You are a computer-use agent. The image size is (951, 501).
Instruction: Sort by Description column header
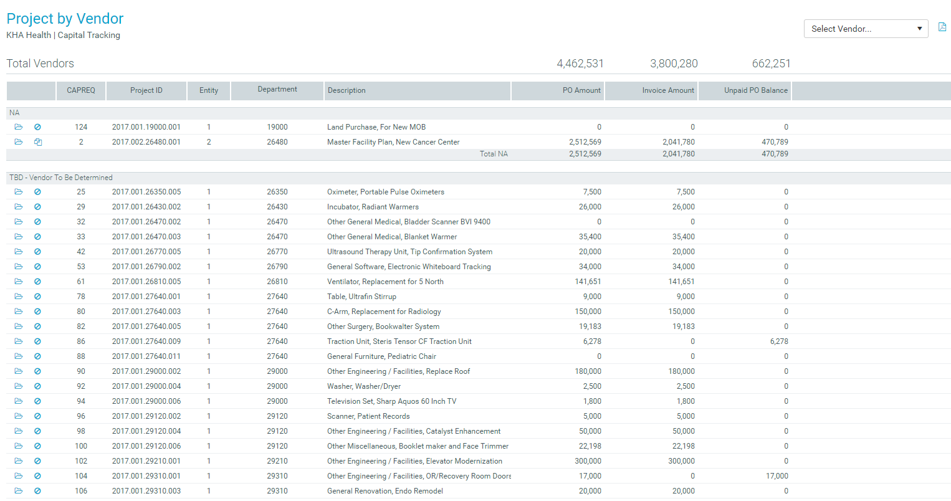(418, 90)
